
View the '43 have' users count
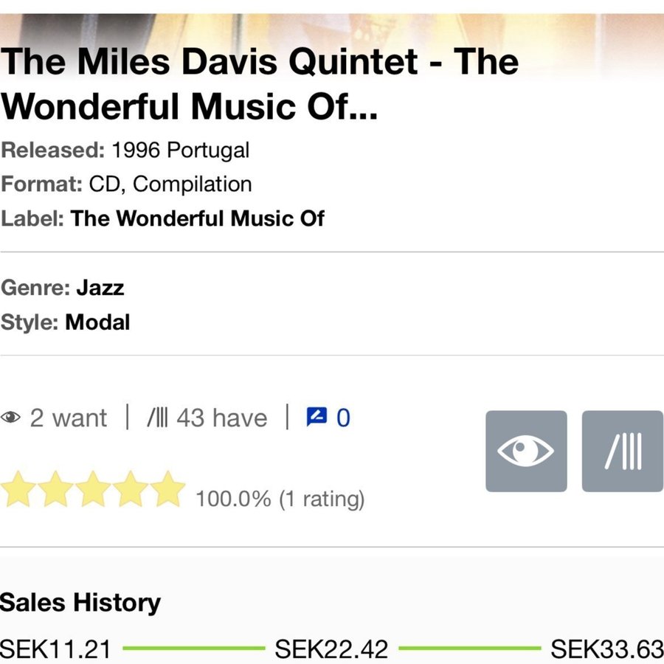(221, 418)
